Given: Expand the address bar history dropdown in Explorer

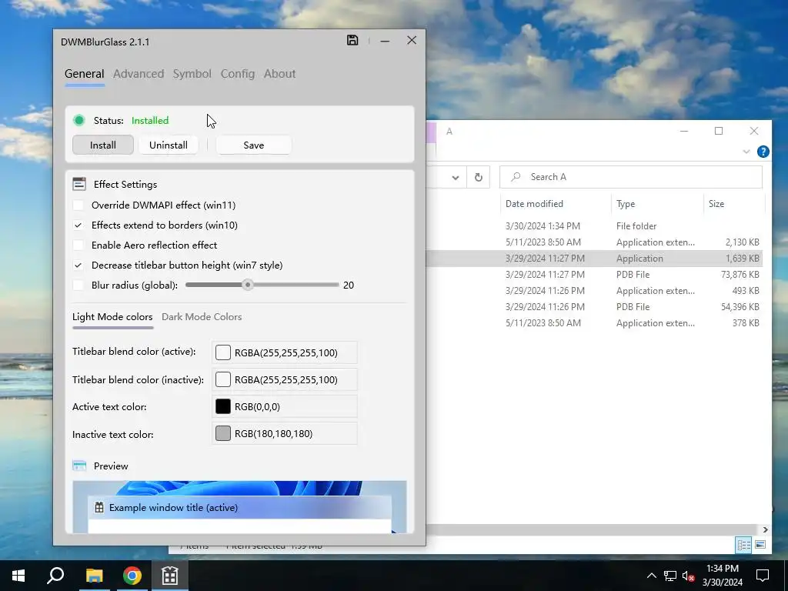Looking at the screenshot, I should coord(456,177).
